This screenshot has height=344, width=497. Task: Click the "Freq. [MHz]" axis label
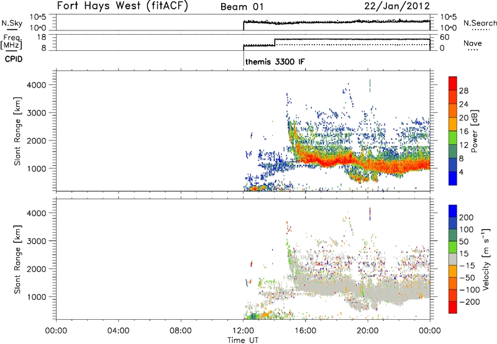[12, 42]
